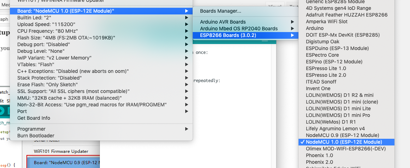Select ESPresso Lite 2.0 board
410x168 pixels.
coord(346,75)
